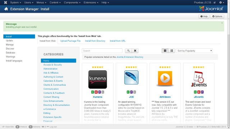This screenshot has width=230, height=129.
Task: Switch to the Upload Package File tab
Action: tap(70, 41)
